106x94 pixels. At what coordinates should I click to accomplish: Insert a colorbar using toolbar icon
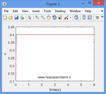click(x=84, y=17)
